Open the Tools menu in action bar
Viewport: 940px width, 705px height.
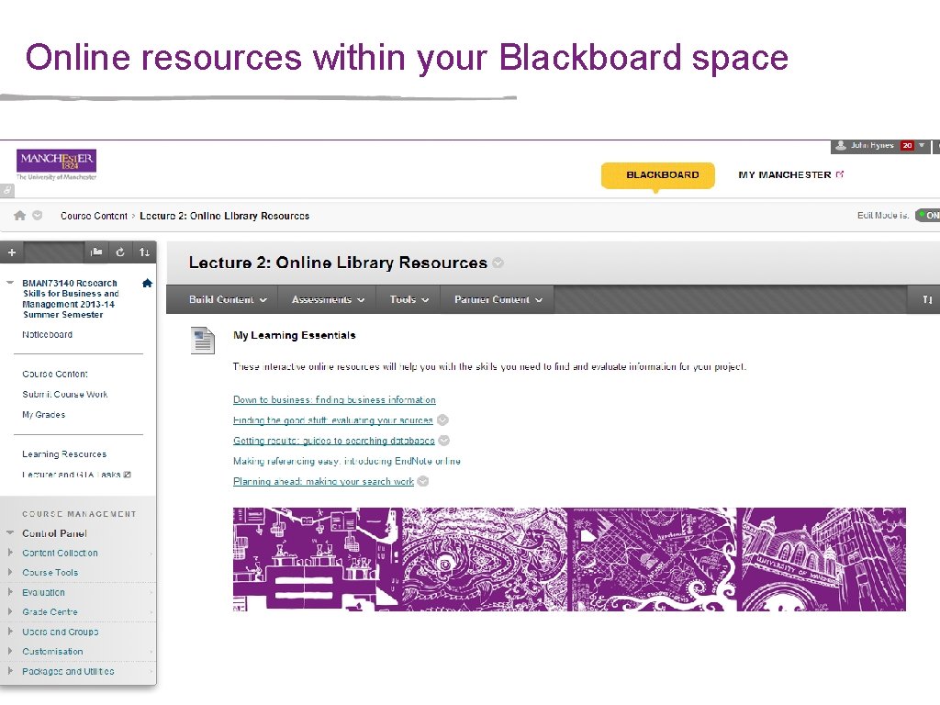[408, 299]
